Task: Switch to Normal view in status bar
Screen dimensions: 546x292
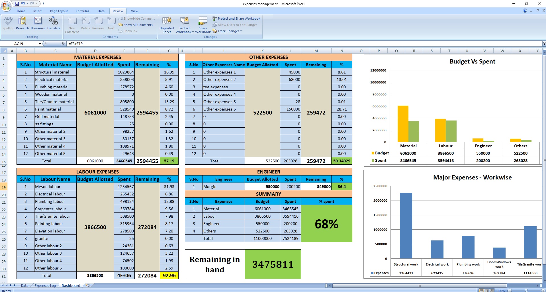Action: click(481, 291)
